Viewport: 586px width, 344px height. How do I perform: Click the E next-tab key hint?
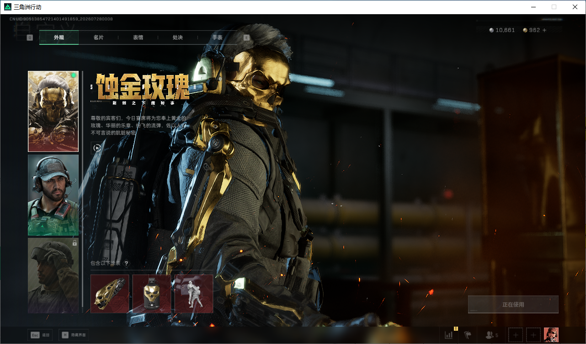pyautogui.click(x=247, y=38)
